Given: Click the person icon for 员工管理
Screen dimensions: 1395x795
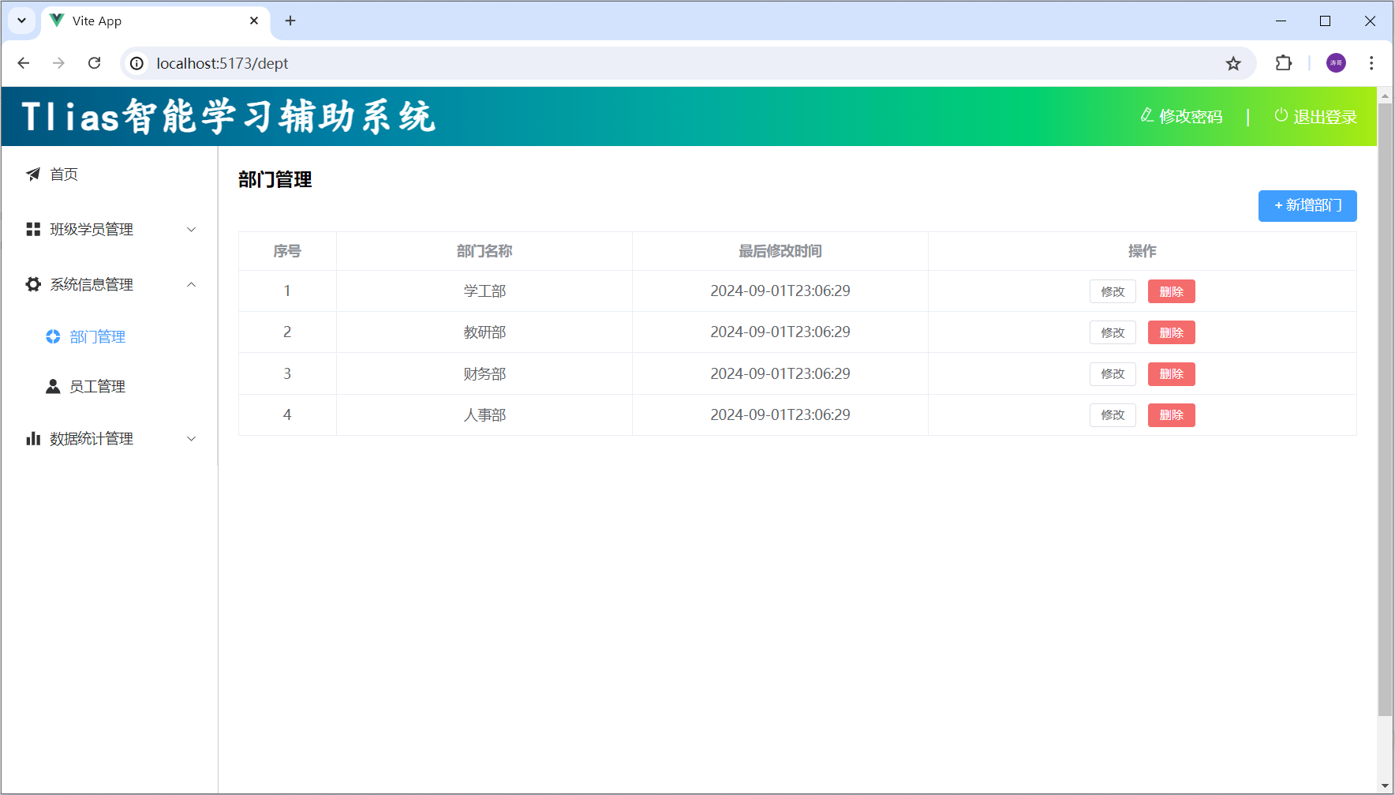Looking at the screenshot, I should (53, 387).
